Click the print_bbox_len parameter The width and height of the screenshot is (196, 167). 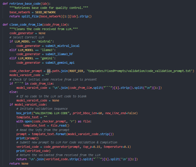click(x=85, y=113)
